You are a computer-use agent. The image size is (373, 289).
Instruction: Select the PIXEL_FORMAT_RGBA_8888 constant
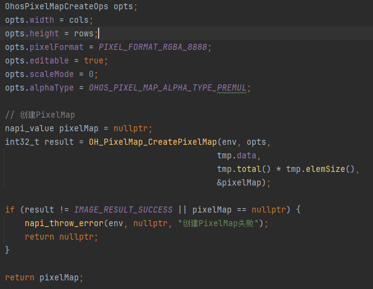click(155, 47)
